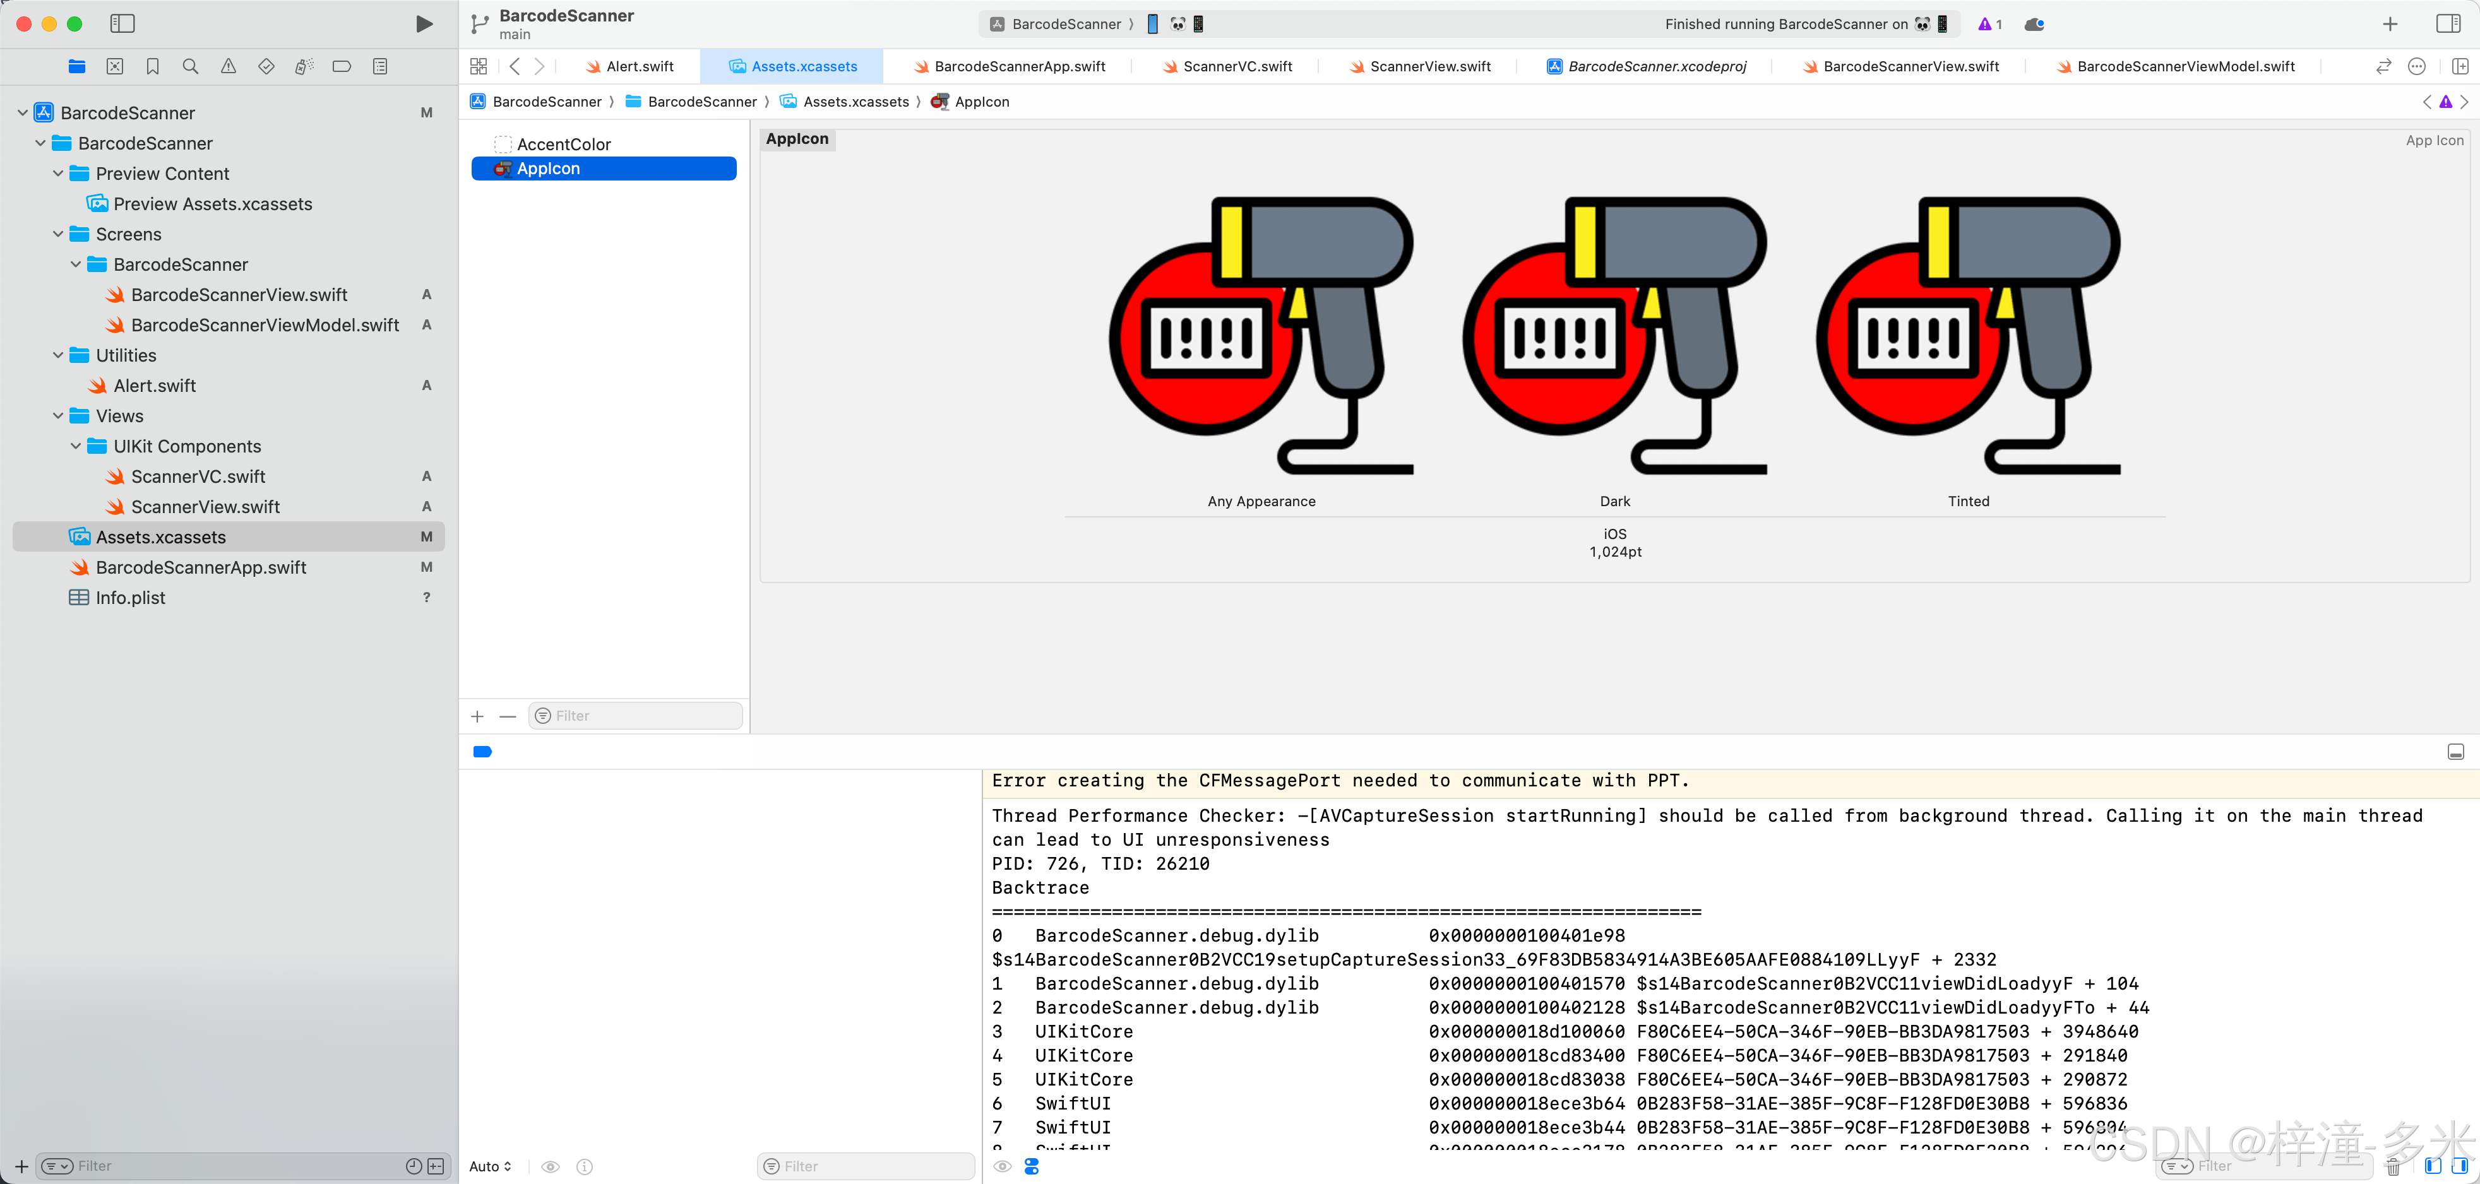Select AccentColor in the asset list
Screen dimensions: 2480x1184
(x=563, y=145)
